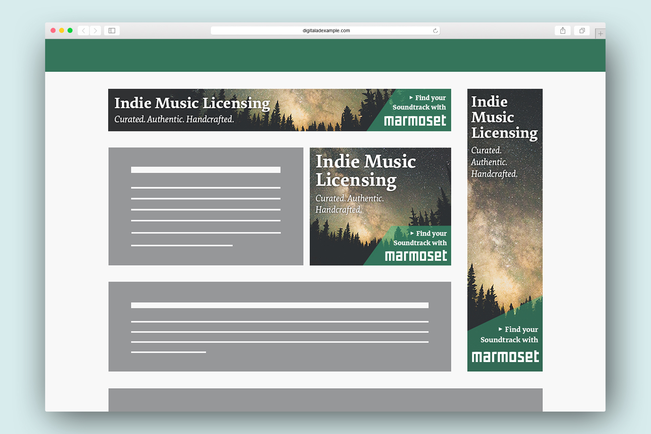651x434 pixels.
Task: Open the square Indie Music Licensing ad
Action: (x=380, y=206)
